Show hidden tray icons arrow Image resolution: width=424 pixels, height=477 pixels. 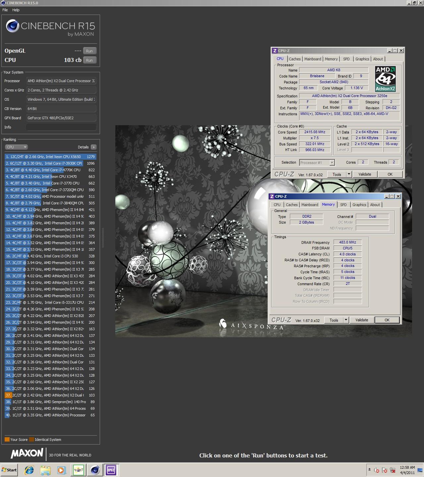click(369, 470)
